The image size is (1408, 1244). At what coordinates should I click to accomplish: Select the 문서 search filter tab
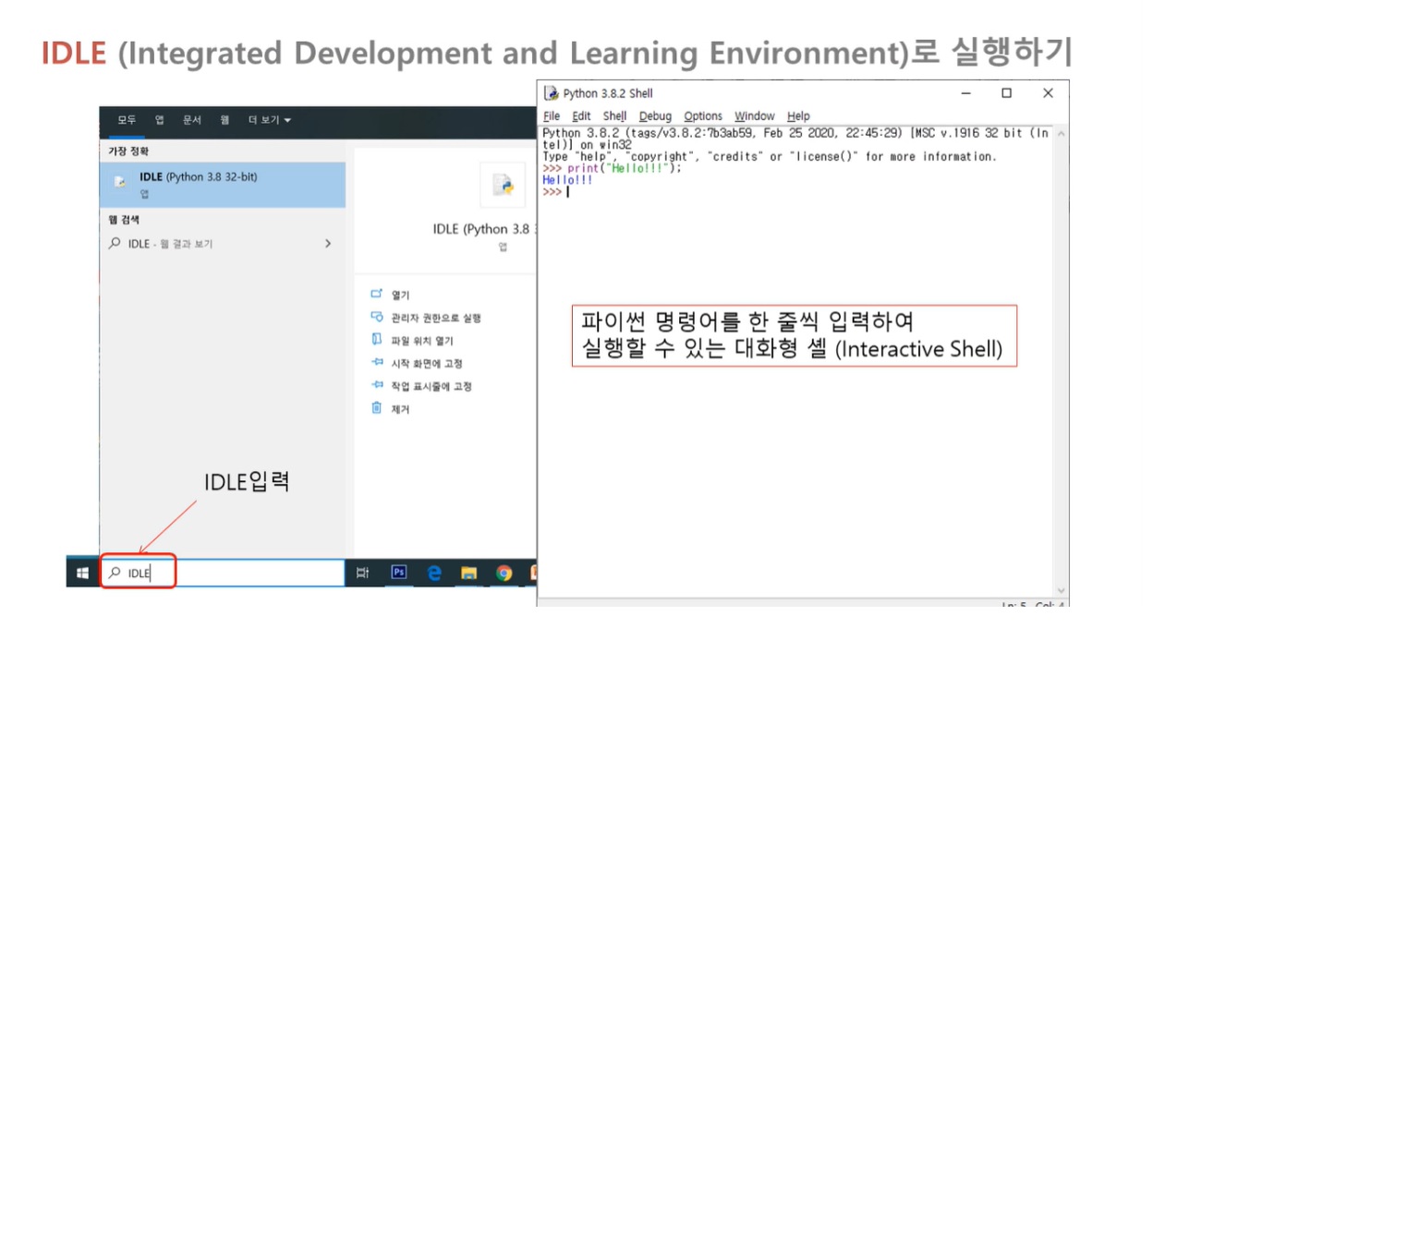[x=192, y=120]
